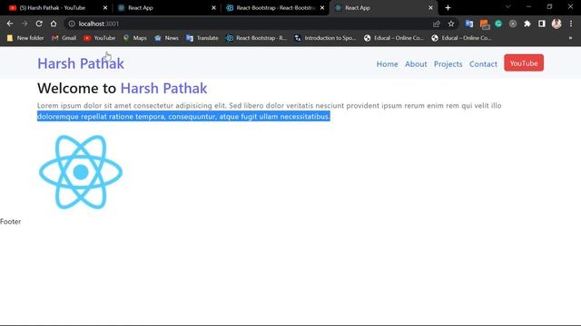The width and height of the screenshot is (581, 326).
Task: Click the browser forward arrow
Action: (x=25, y=24)
